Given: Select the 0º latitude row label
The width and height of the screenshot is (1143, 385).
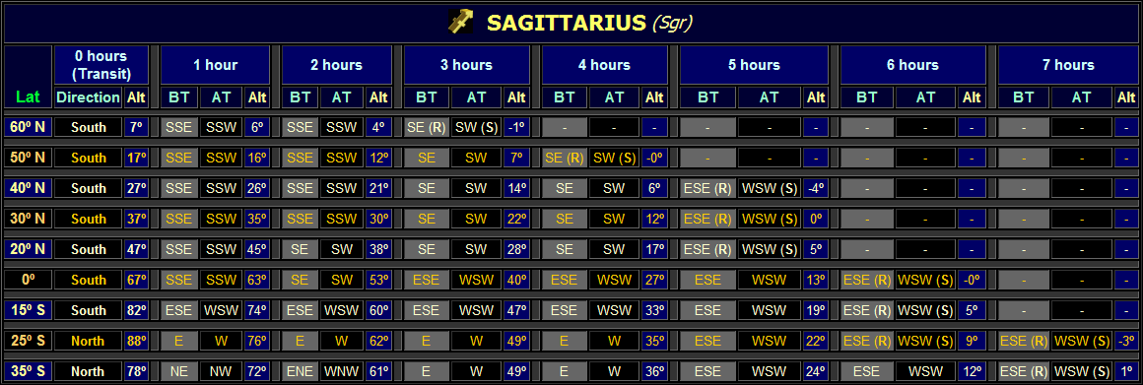Looking at the screenshot, I should click(28, 281).
